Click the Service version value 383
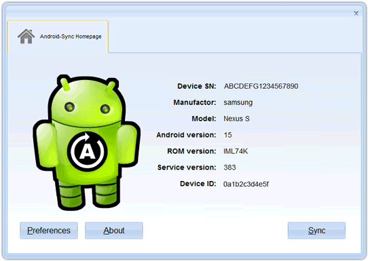The width and height of the screenshot is (368, 261). tap(229, 167)
